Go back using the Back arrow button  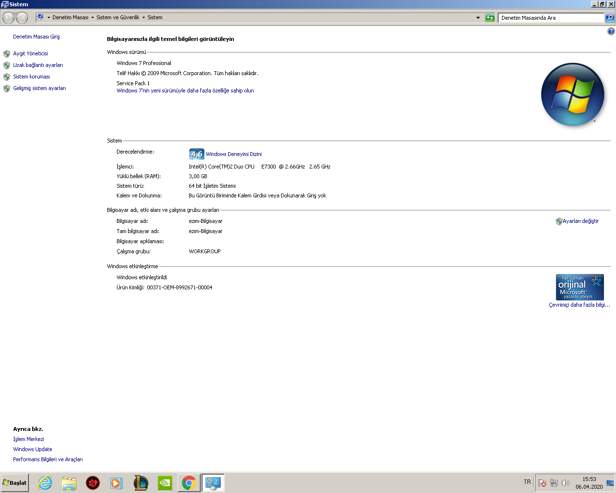(x=9, y=18)
